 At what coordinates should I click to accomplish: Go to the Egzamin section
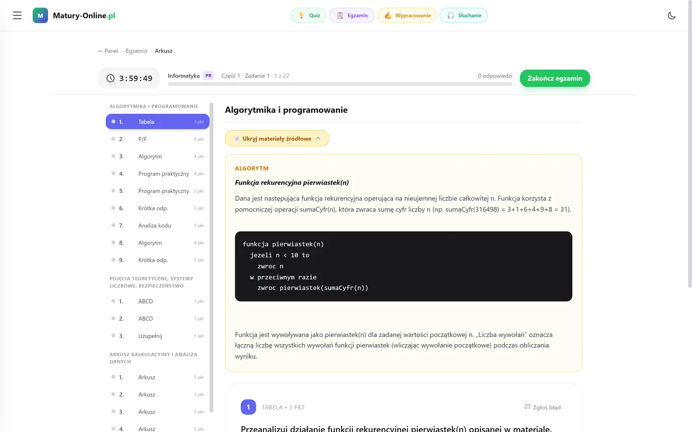352,15
